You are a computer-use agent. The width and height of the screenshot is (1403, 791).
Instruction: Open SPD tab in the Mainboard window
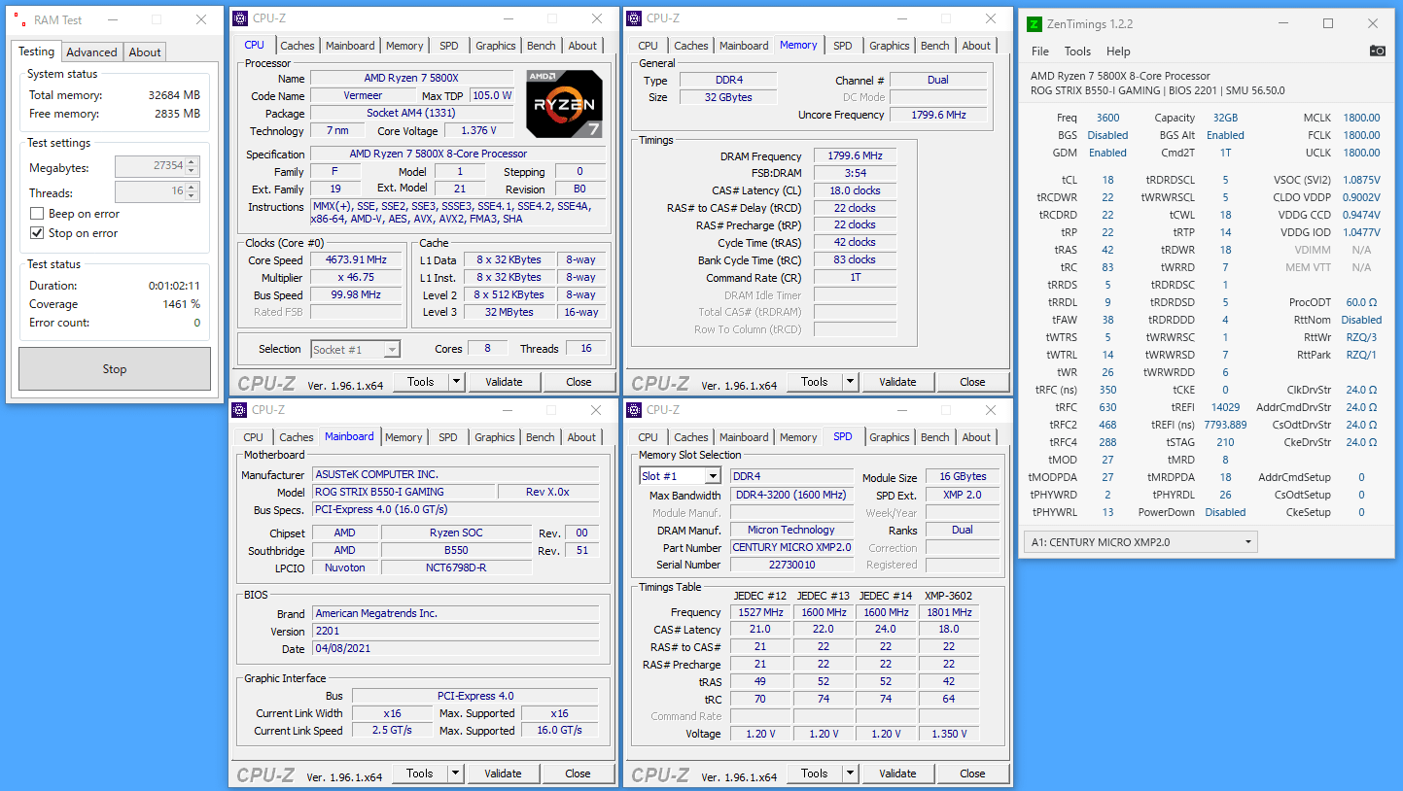[448, 437]
